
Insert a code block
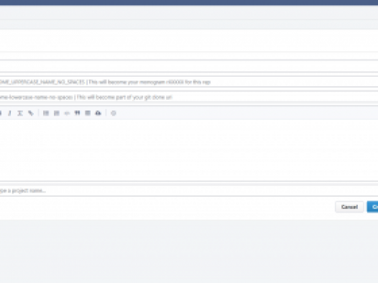coord(67,113)
